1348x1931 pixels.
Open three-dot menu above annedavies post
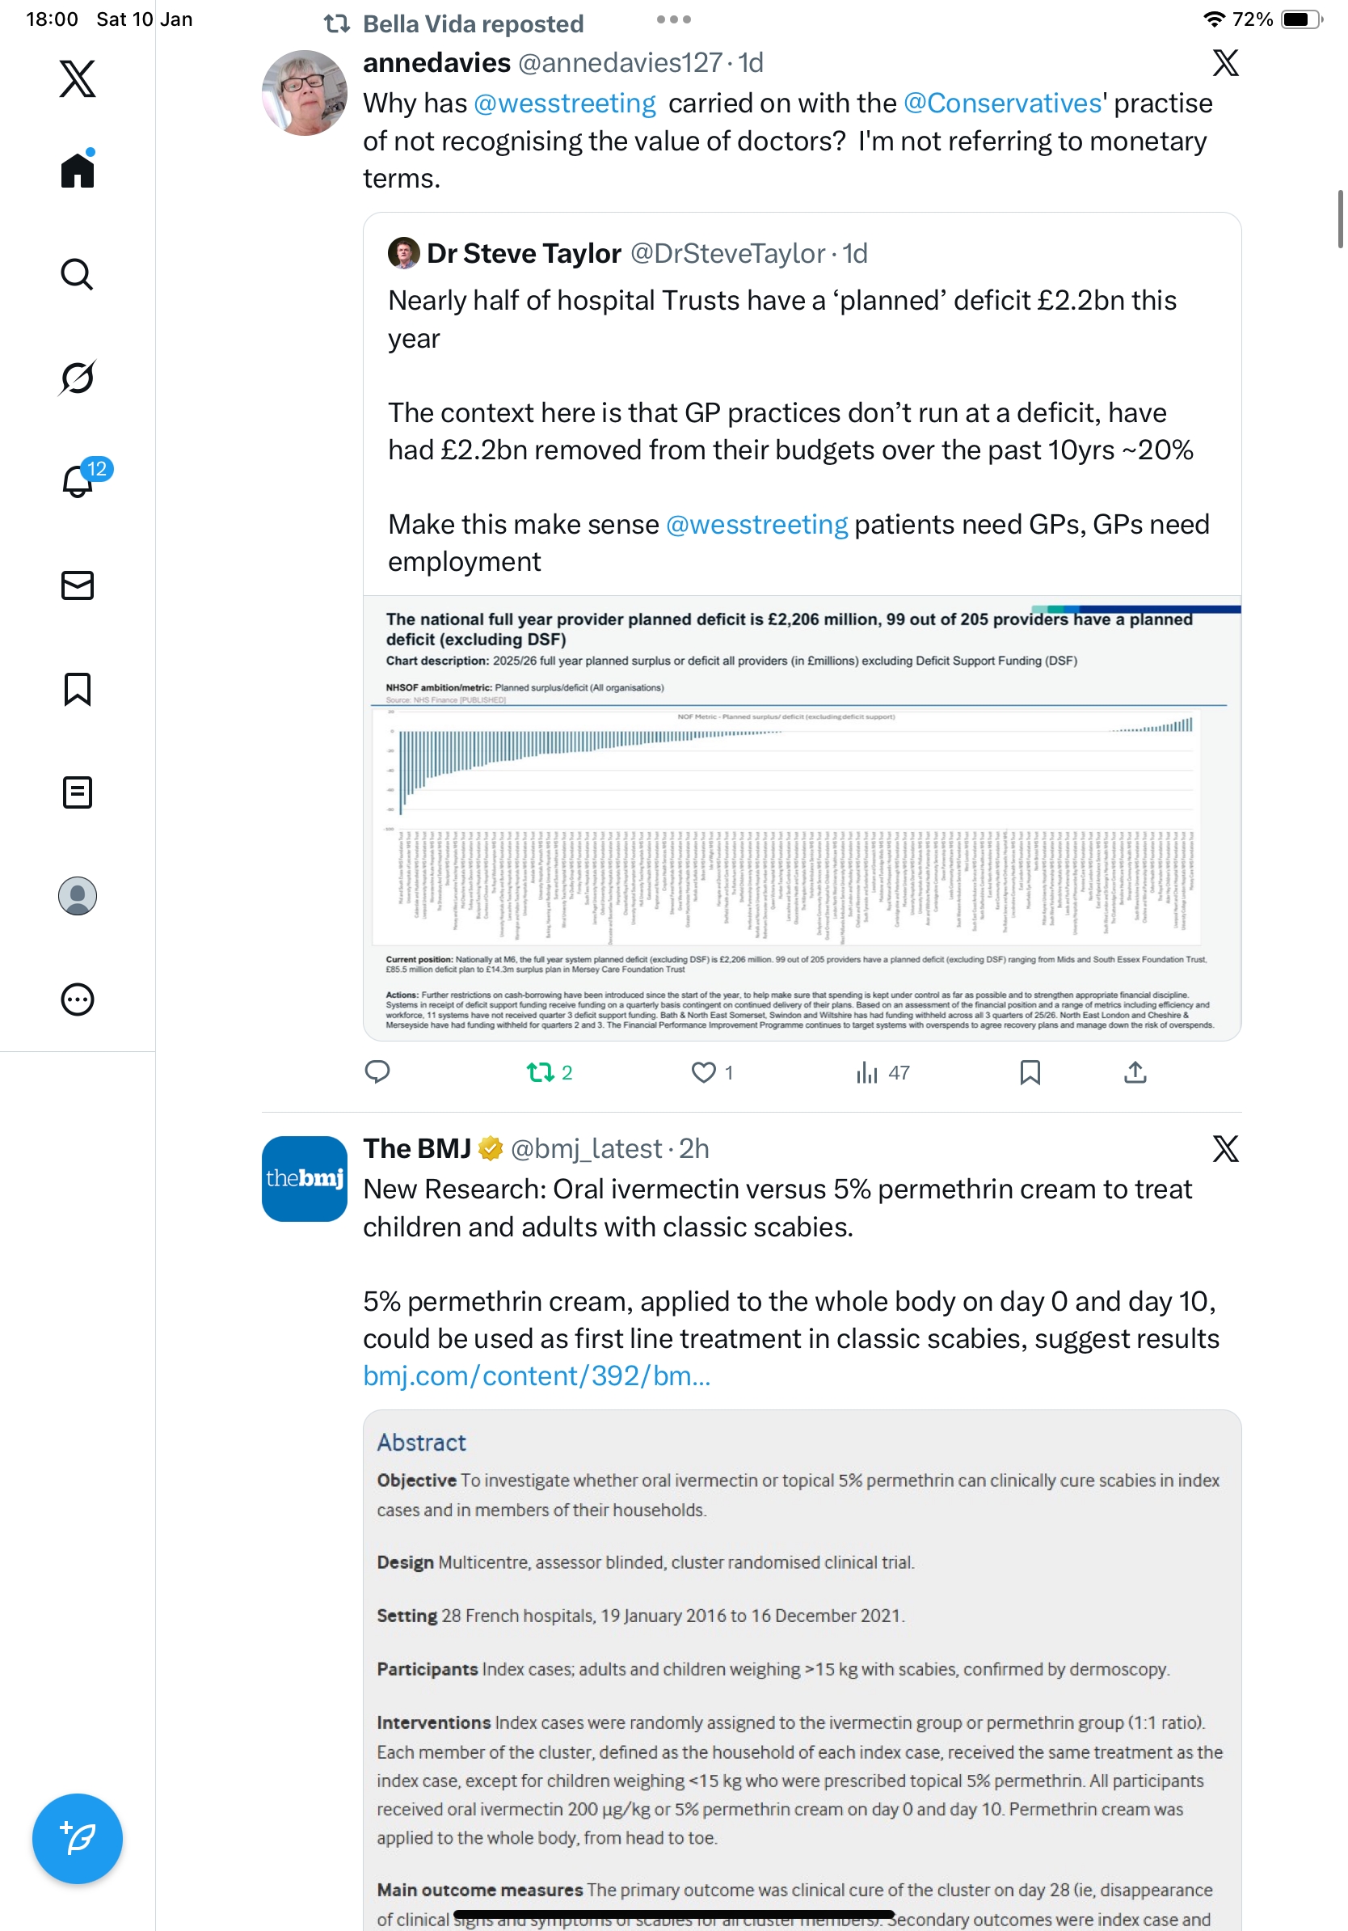[x=673, y=19]
